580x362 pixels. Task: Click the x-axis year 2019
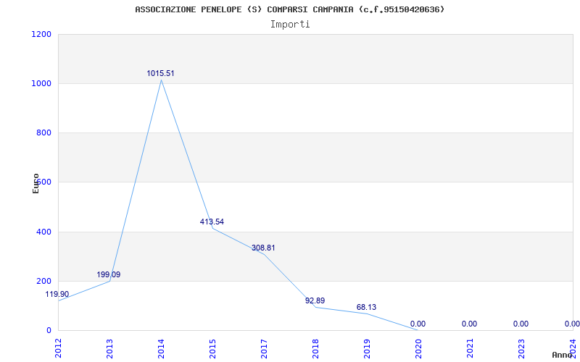coord(367,349)
